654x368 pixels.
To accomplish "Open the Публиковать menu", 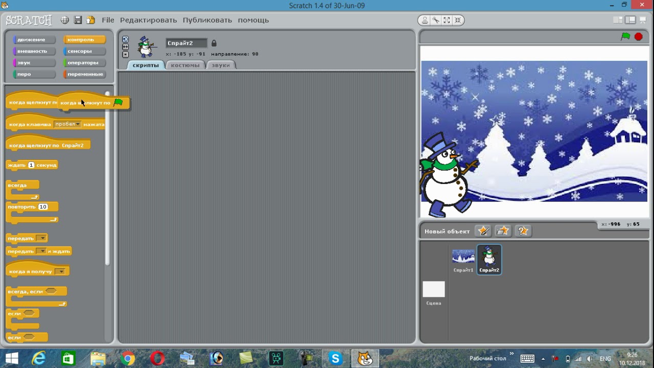I will point(207,20).
